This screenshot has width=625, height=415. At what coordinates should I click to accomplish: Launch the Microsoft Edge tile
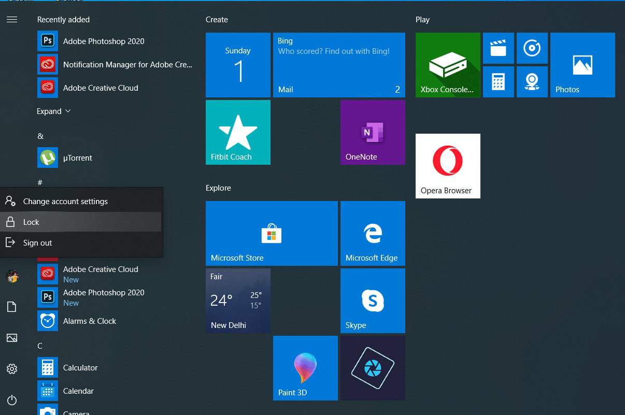click(x=373, y=233)
